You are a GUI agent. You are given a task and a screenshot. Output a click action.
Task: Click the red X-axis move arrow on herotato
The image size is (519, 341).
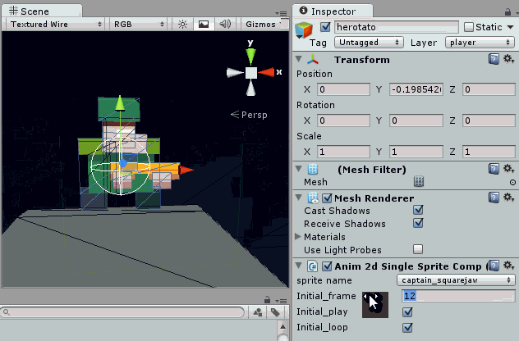point(186,170)
